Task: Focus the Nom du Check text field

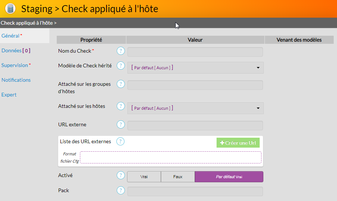Action: point(195,52)
